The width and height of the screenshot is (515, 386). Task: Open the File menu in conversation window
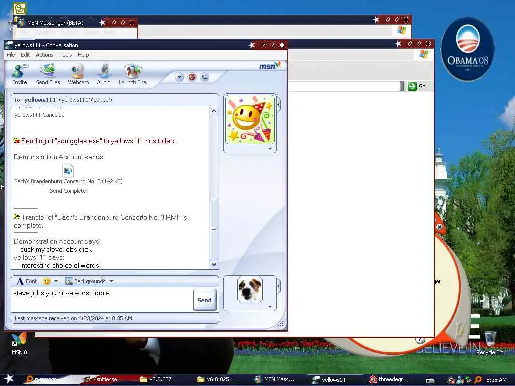pyautogui.click(x=11, y=55)
